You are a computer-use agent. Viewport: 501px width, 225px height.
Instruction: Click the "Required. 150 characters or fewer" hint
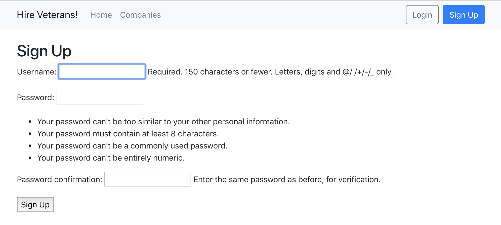(270, 72)
